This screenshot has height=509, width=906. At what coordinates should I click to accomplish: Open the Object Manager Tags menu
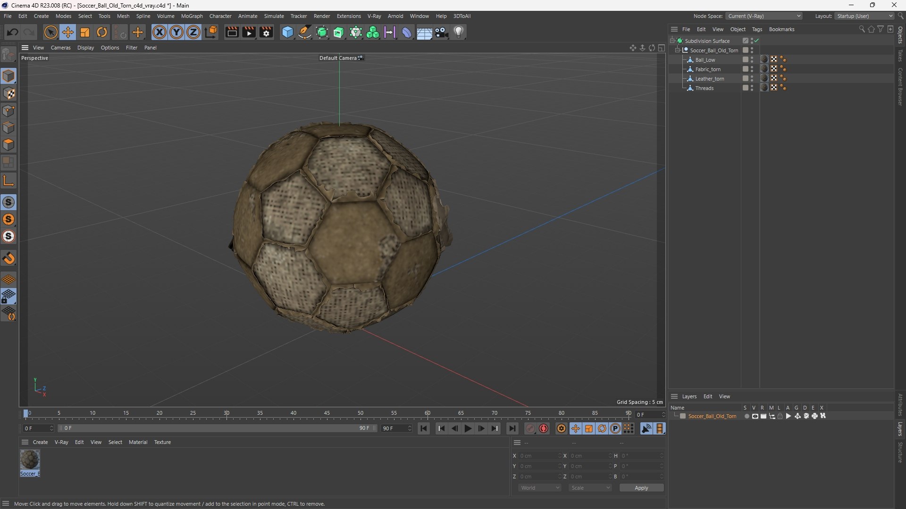pos(757,29)
